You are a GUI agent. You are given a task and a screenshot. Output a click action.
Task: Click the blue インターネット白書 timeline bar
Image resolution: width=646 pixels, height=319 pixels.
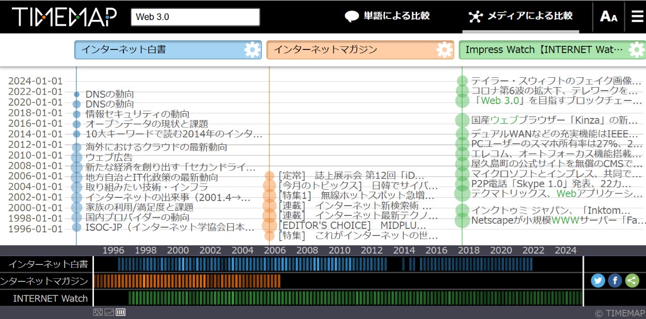tap(325, 264)
